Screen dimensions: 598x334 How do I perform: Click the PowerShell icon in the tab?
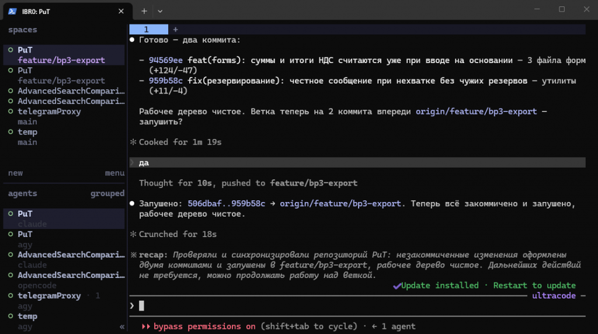pos(12,12)
